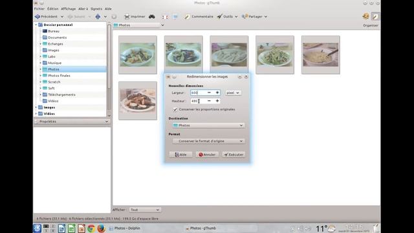Click the Annuler button

[207, 155]
